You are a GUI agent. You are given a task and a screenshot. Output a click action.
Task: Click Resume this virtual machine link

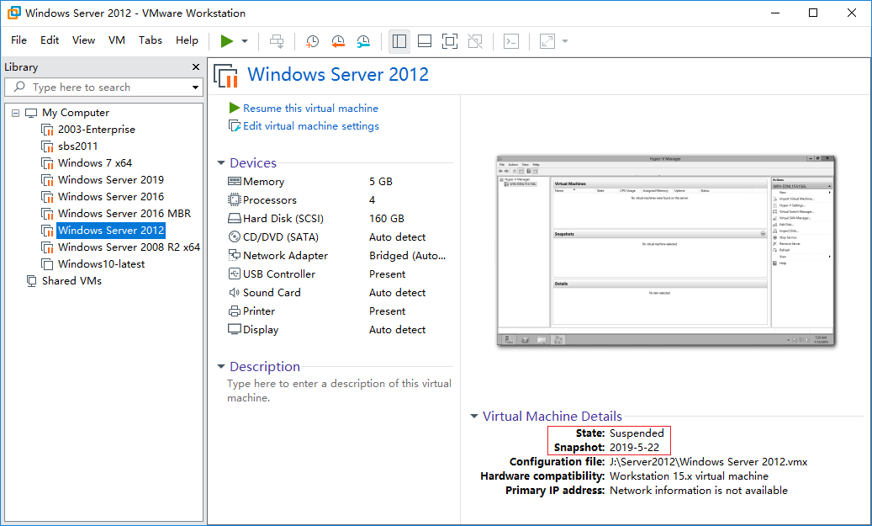point(310,109)
